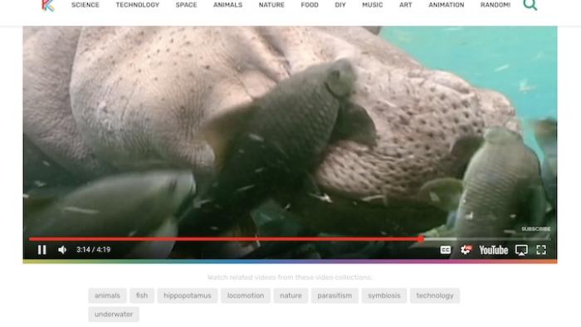
Task: Go to the Animation section
Action: tap(447, 5)
